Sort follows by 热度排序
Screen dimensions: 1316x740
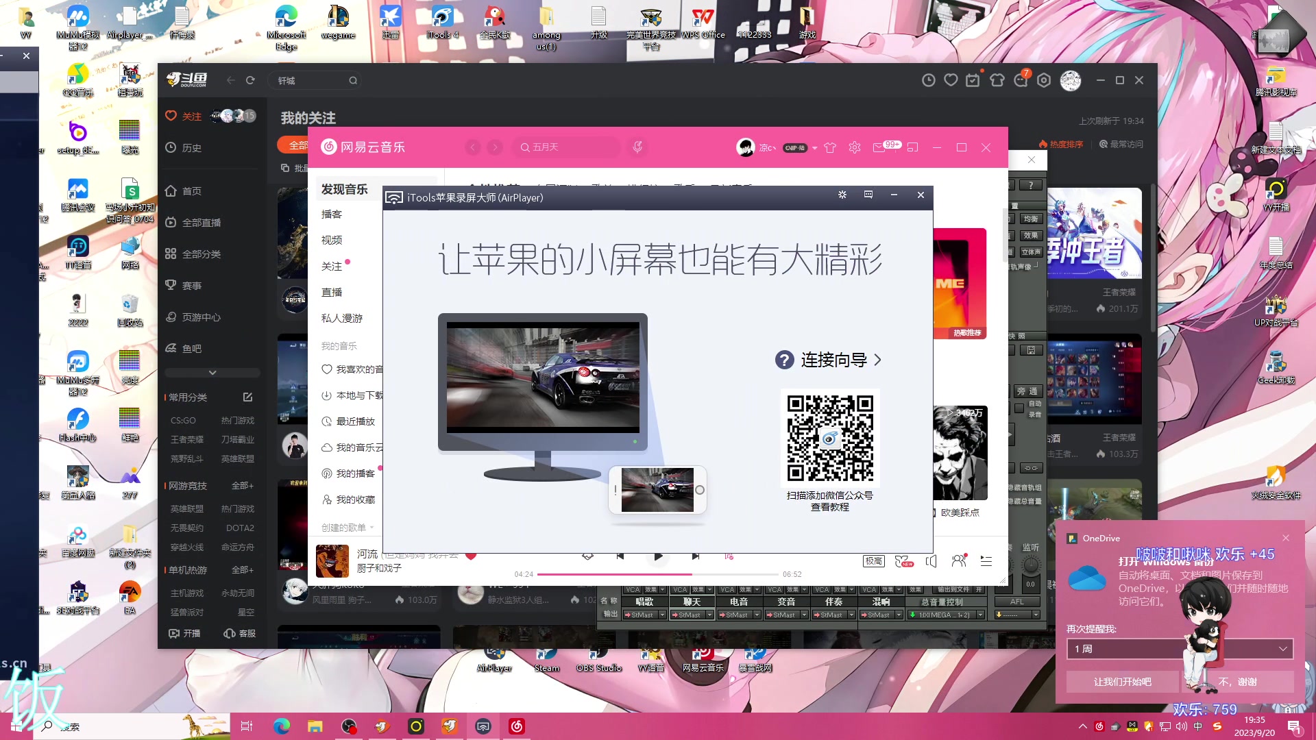[1062, 145]
